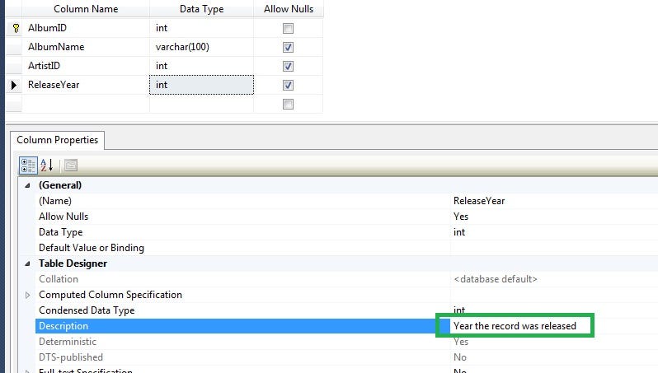Click the int value of Data Type property

tap(459, 232)
